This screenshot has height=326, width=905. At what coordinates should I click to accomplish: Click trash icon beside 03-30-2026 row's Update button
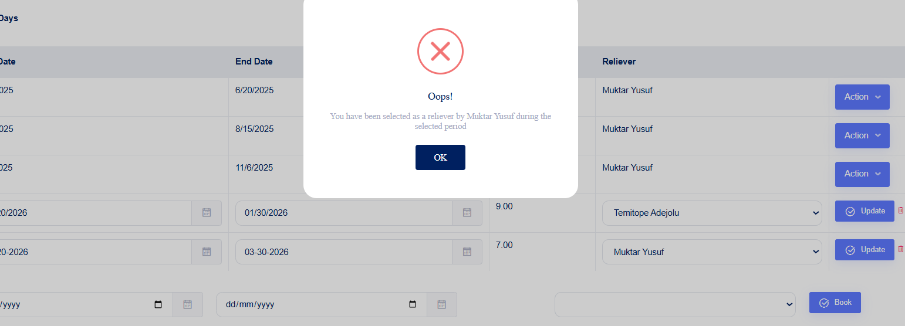point(901,249)
